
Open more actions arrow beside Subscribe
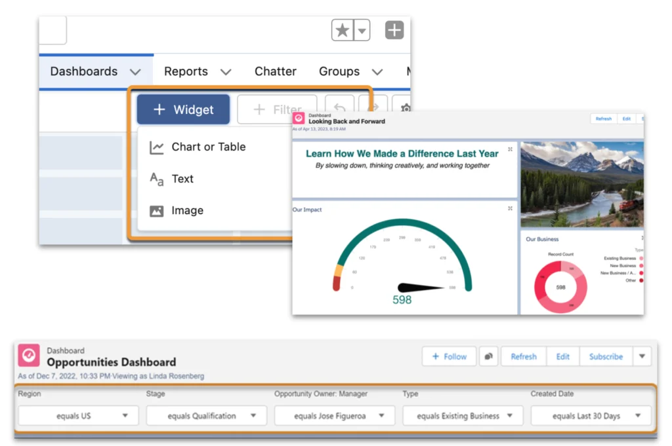[642, 356]
